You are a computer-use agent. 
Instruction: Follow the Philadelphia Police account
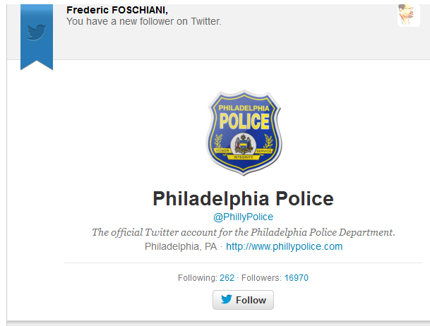(243, 300)
